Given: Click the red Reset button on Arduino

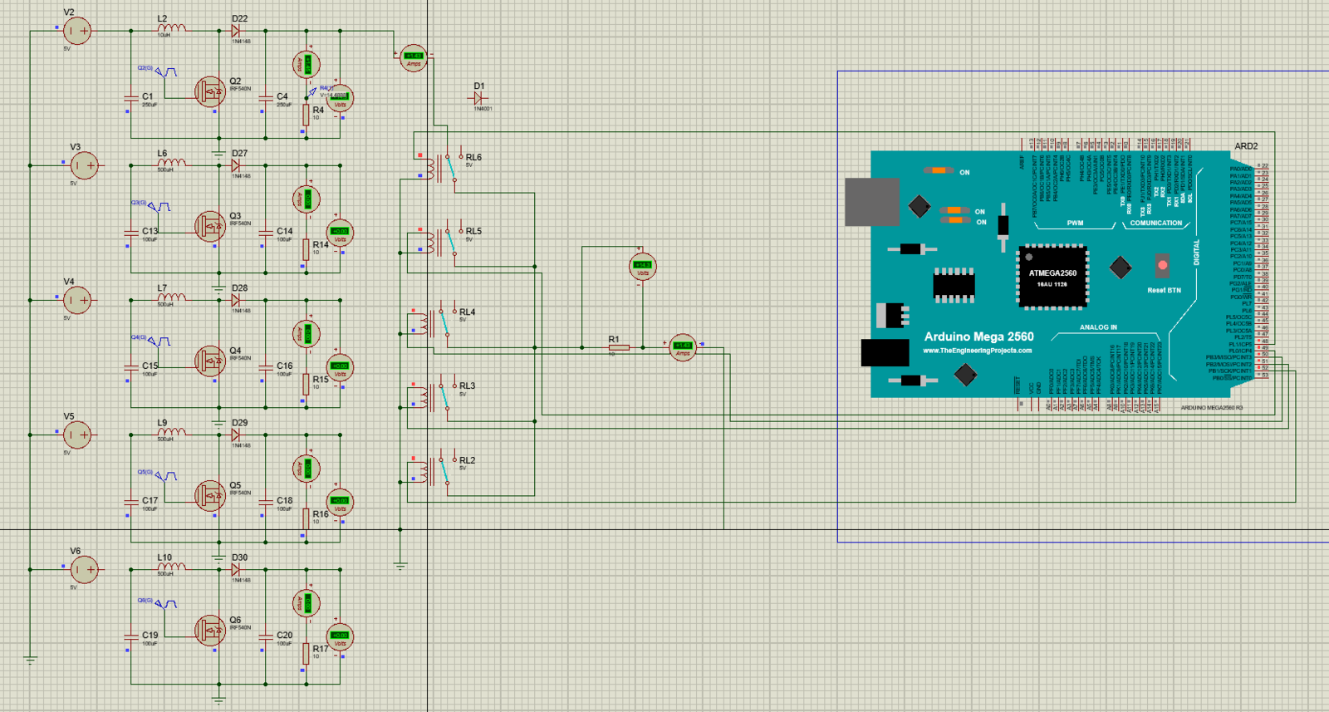Looking at the screenshot, I should 1162,266.
